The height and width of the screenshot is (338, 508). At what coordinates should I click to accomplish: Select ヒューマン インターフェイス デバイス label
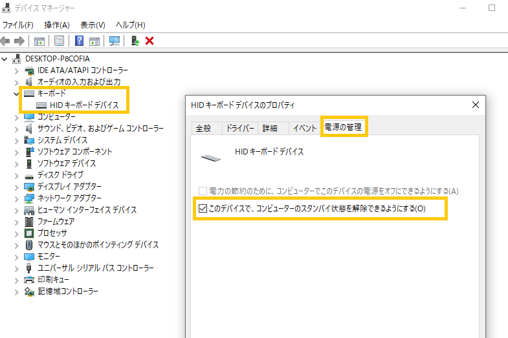[x=87, y=210]
